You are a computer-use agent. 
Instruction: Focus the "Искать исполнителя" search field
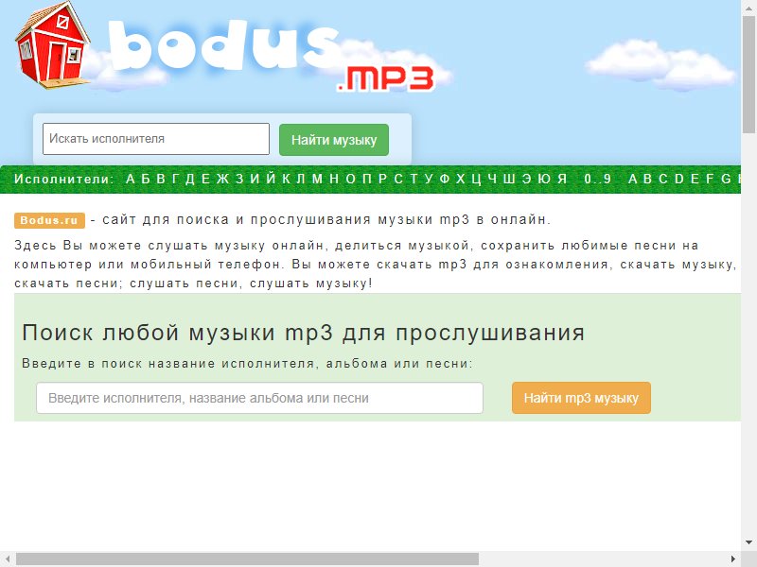click(156, 139)
